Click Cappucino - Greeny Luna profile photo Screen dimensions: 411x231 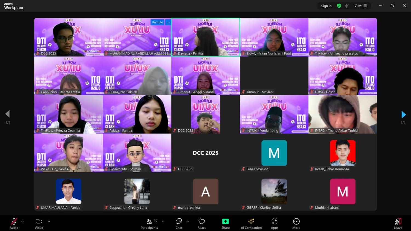(137, 192)
